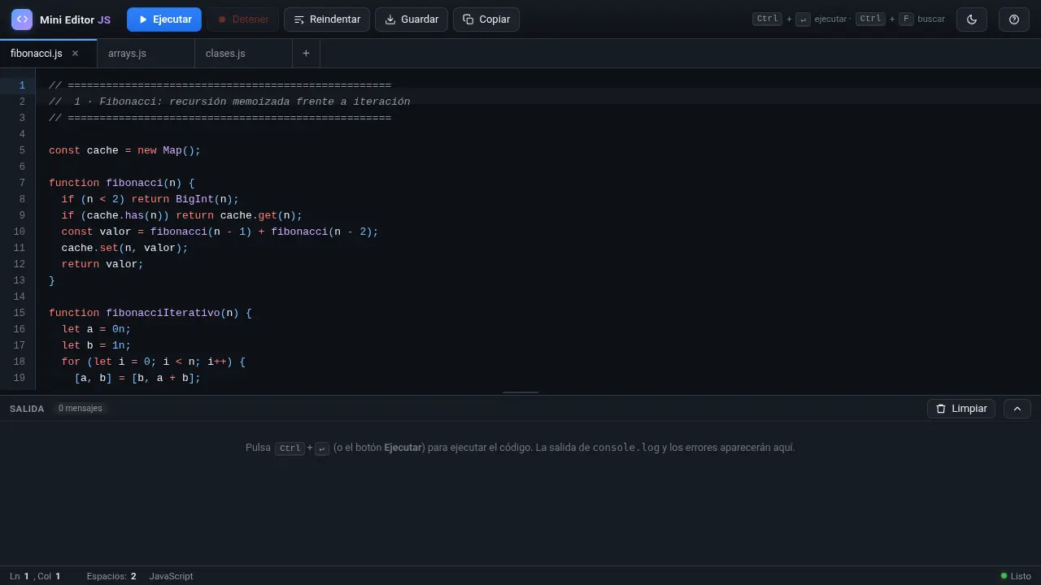Click the 'return valor;' line

pos(102,264)
